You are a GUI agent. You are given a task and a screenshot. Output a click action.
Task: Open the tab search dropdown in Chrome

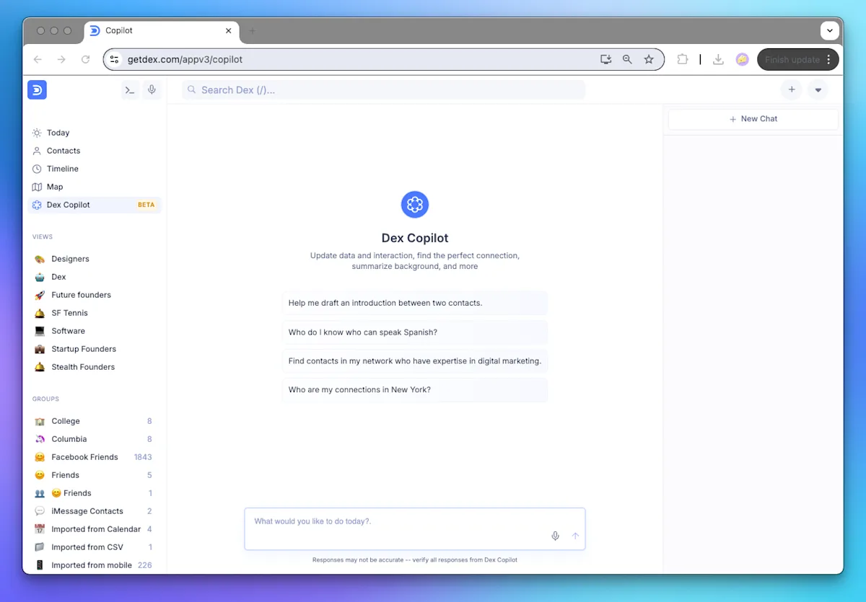point(829,31)
